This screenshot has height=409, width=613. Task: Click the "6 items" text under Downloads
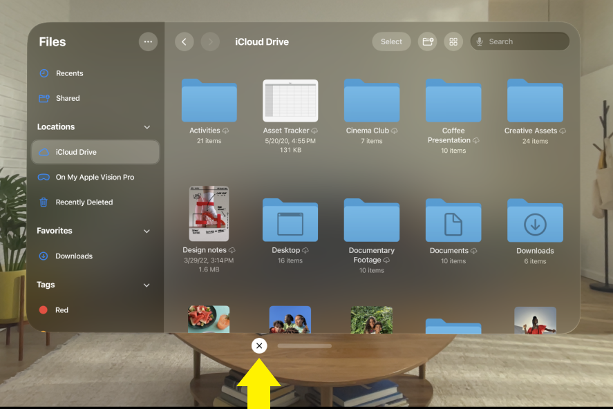pos(535,261)
